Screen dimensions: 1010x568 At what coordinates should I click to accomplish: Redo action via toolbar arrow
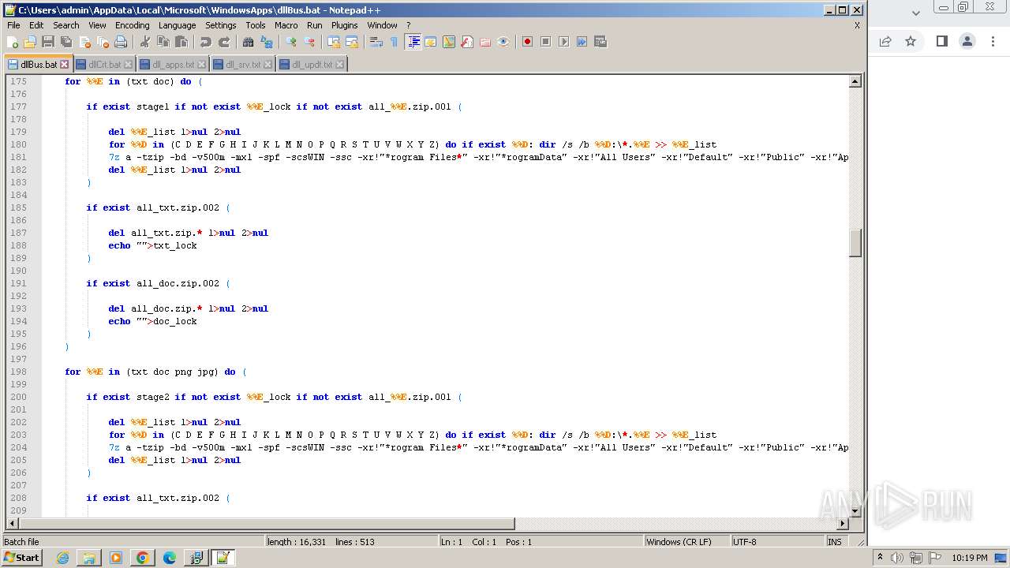tap(223, 42)
